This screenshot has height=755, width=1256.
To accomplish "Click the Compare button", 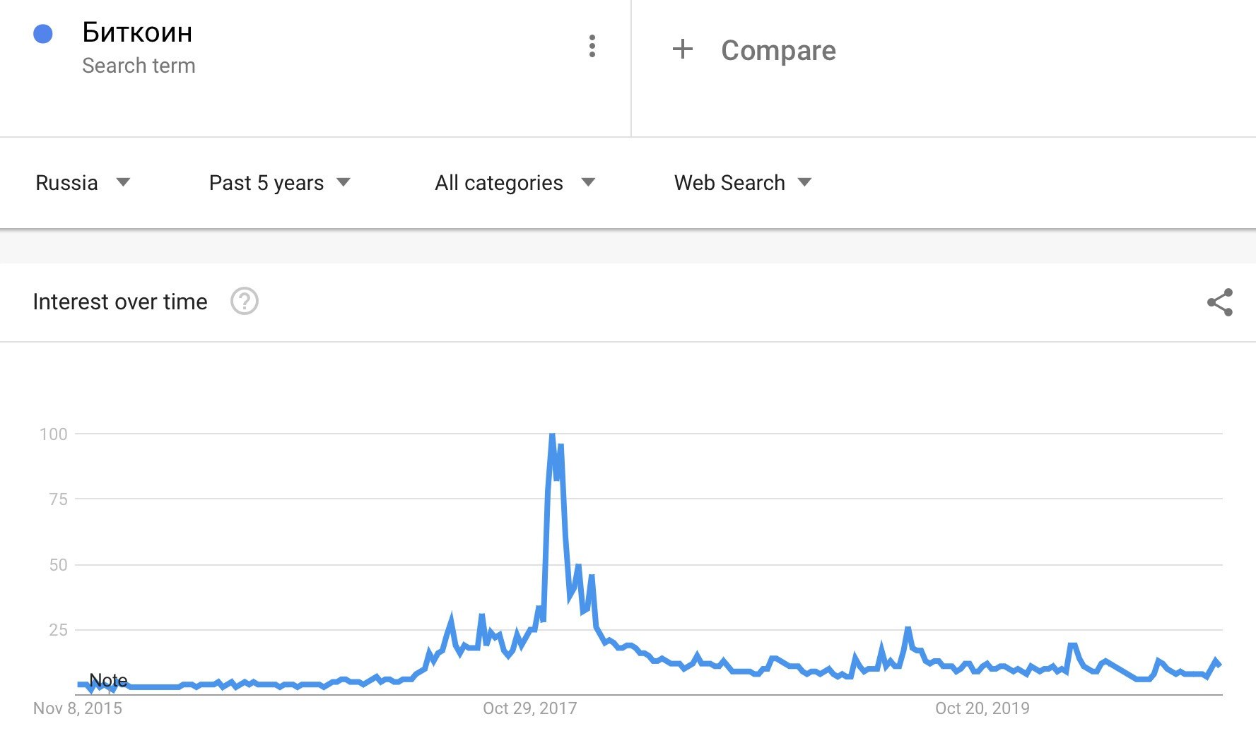I will (x=777, y=50).
